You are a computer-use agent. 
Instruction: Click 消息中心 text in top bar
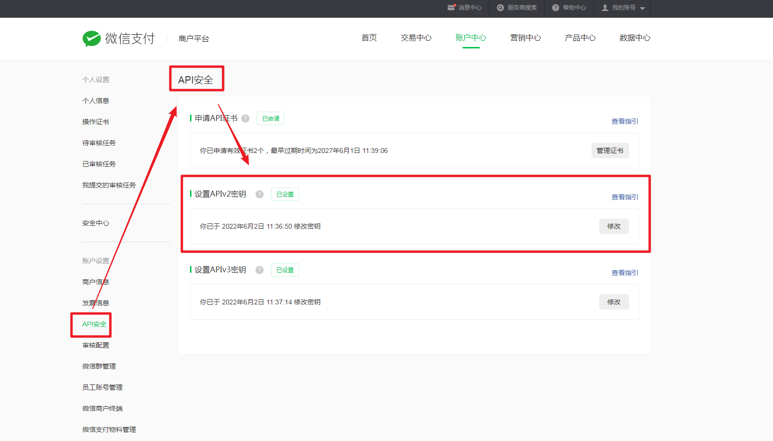(470, 8)
